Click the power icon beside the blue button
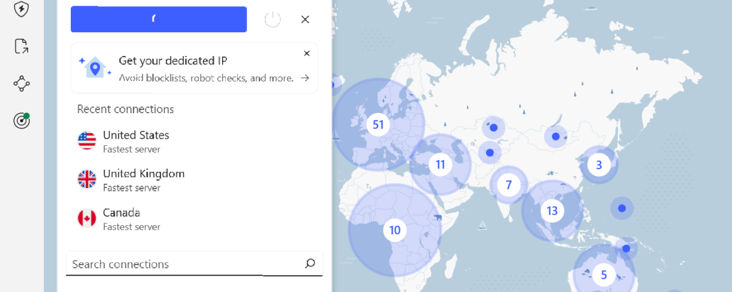Viewport: 732px width, 292px height. pos(273,19)
